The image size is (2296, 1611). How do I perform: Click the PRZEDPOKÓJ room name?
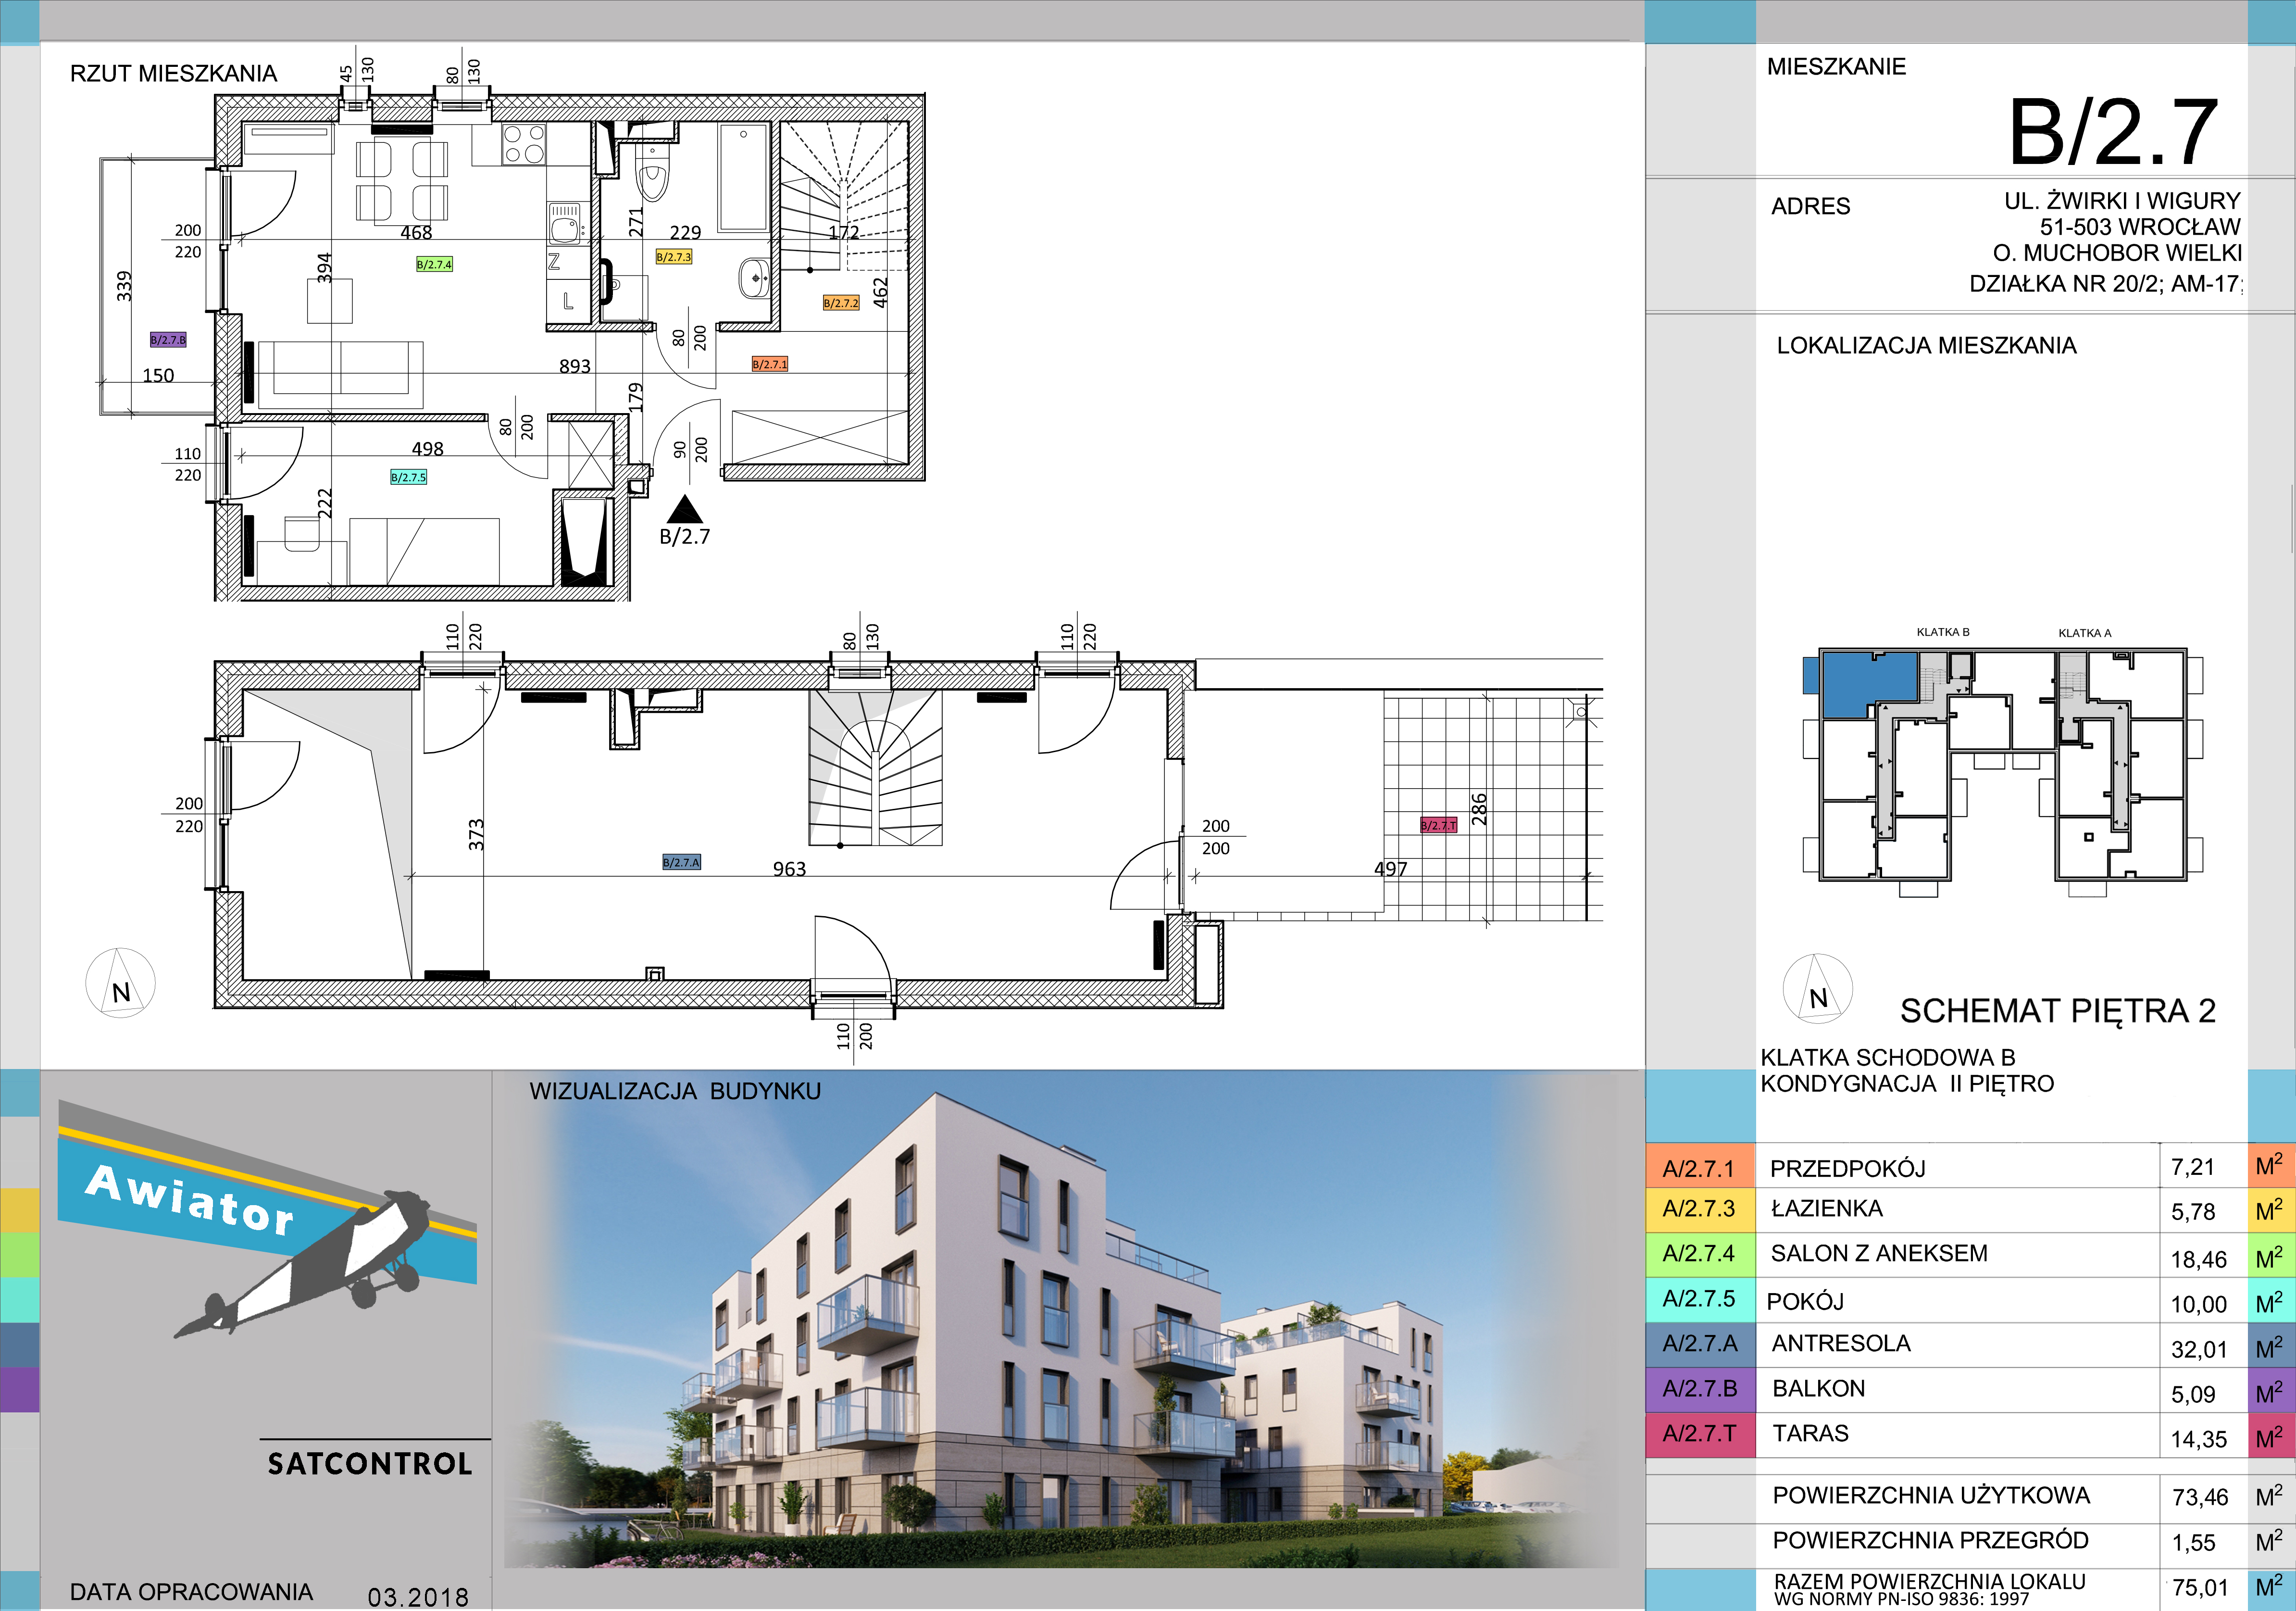tap(1848, 1169)
